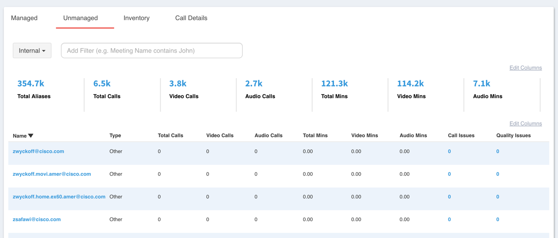Open zwyckoff.movi.amer@cisco.com link
The width and height of the screenshot is (558, 238).
(52, 174)
